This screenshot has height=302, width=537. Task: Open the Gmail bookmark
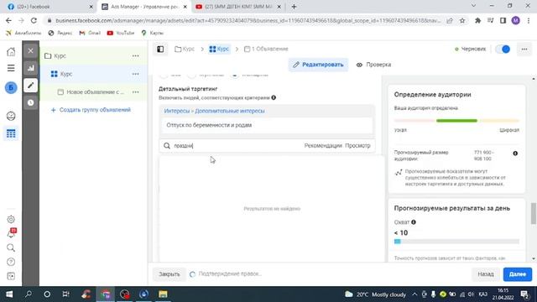[90, 33]
